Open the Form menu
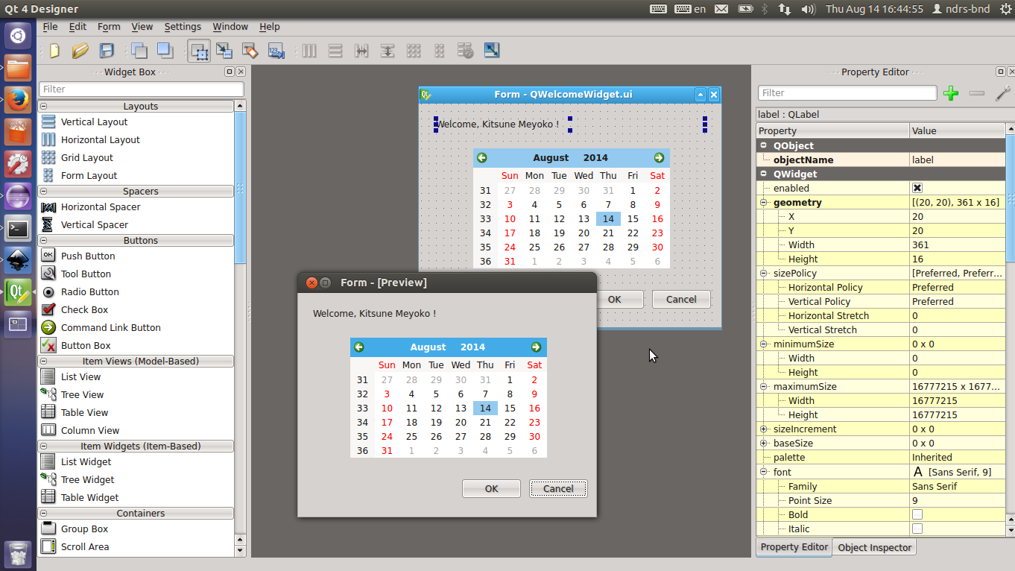 tap(108, 26)
